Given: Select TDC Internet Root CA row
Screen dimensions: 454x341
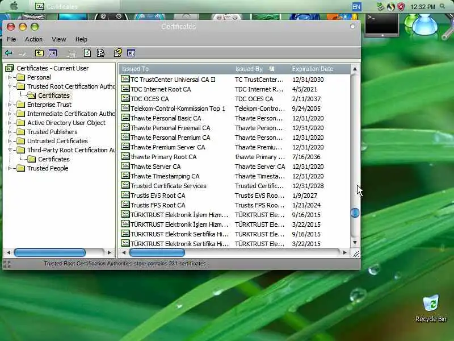Looking at the screenshot, I should [x=234, y=89].
